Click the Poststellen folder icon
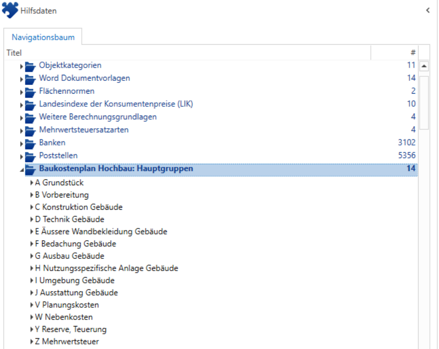The image size is (439, 349). click(30, 157)
